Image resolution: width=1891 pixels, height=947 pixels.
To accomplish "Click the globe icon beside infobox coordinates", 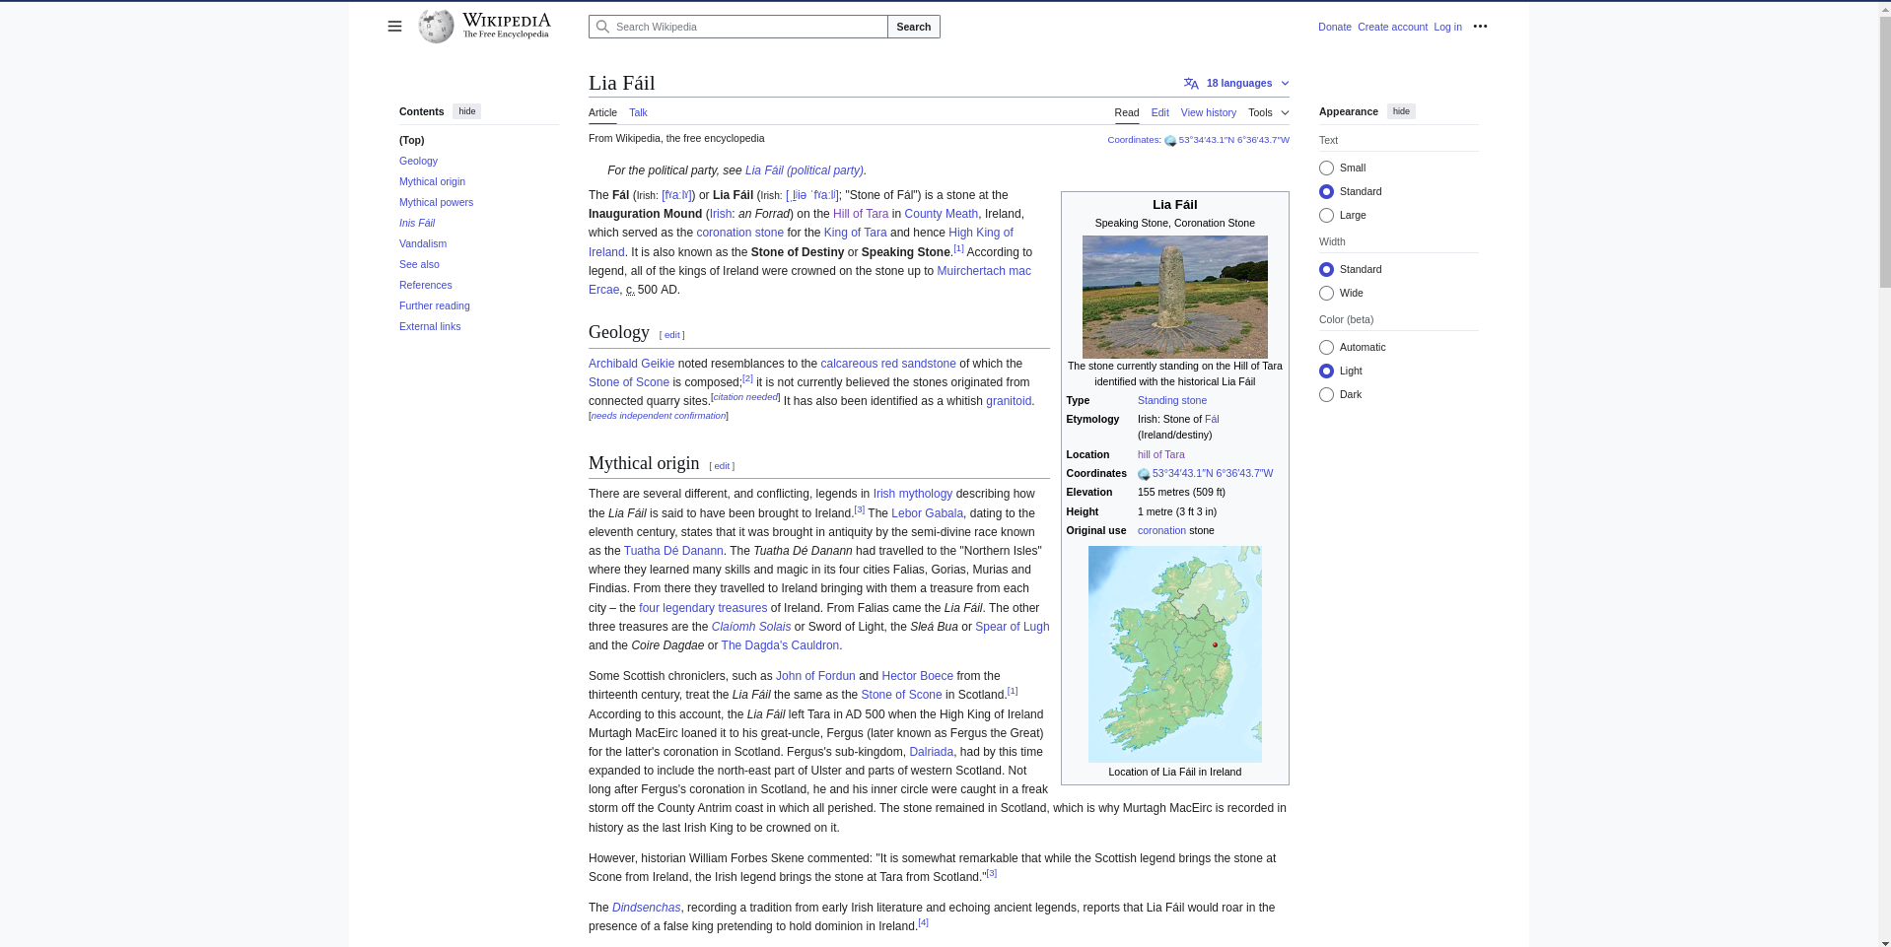I will (x=1144, y=474).
